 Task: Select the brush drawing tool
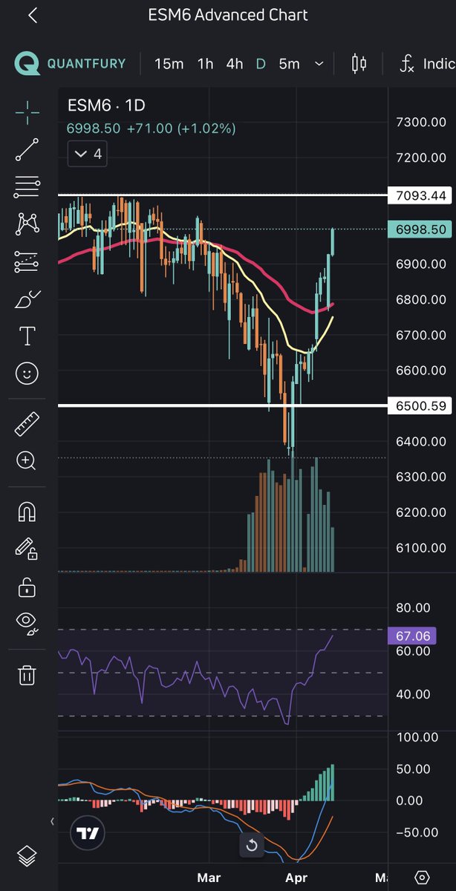pyautogui.click(x=27, y=300)
